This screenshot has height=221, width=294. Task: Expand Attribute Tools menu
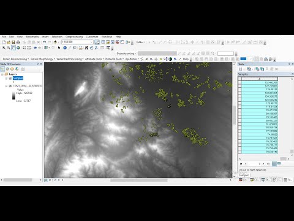click(94, 59)
